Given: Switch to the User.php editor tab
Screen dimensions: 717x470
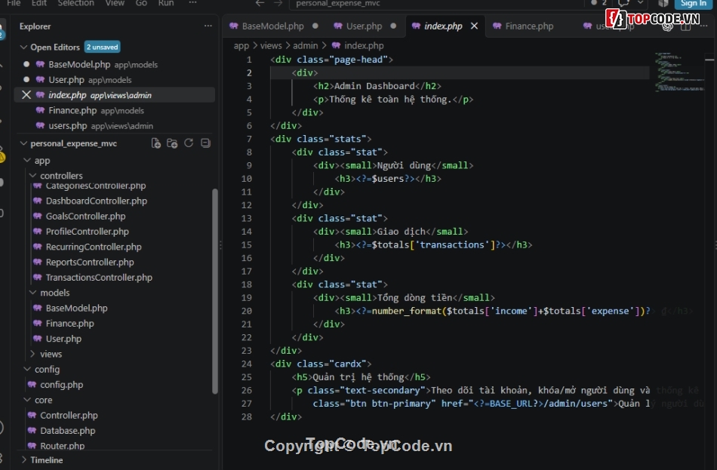Looking at the screenshot, I should [364, 26].
